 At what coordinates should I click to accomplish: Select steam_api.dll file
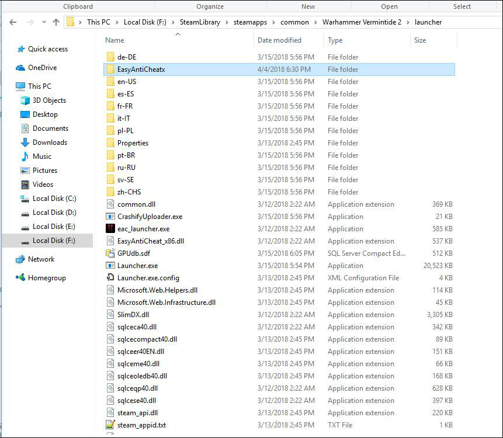click(x=279, y=413)
